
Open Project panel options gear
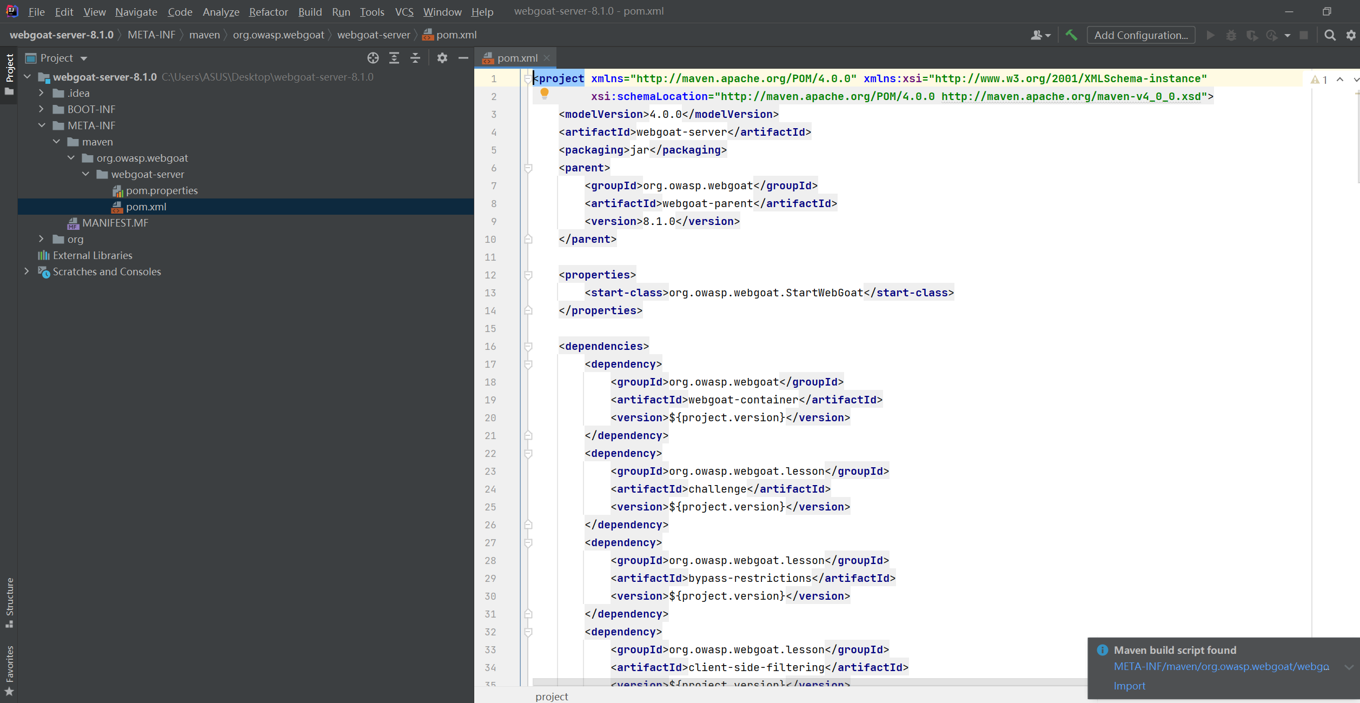pyautogui.click(x=442, y=58)
